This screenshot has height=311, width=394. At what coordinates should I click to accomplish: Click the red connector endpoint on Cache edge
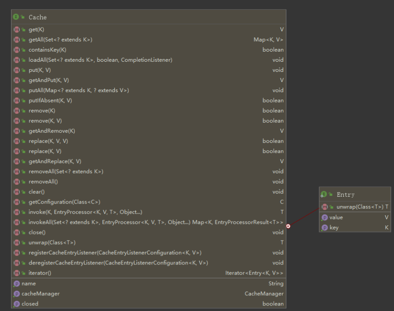click(x=288, y=226)
